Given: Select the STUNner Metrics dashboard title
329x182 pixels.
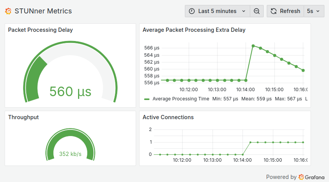Looking at the screenshot, I should pyautogui.click(x=43, y=11).
